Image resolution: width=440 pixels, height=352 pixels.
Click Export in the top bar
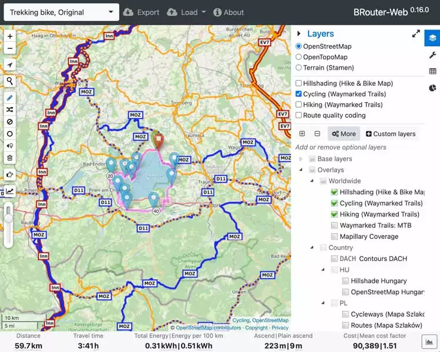(x=141, y=12)
